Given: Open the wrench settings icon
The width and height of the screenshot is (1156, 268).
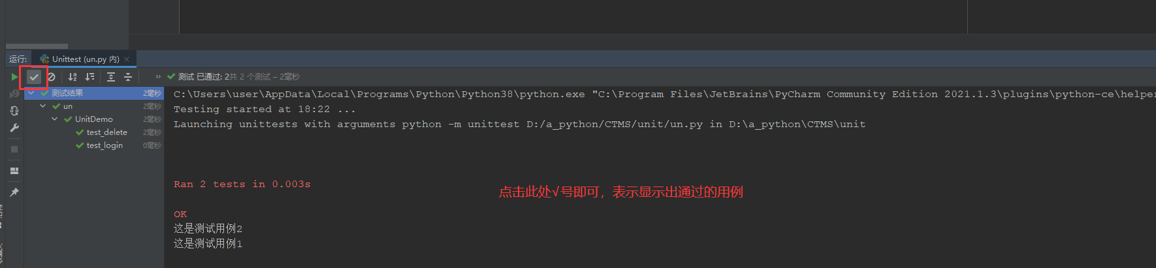Looking at the screenshot, I should [x=14, y=128].
